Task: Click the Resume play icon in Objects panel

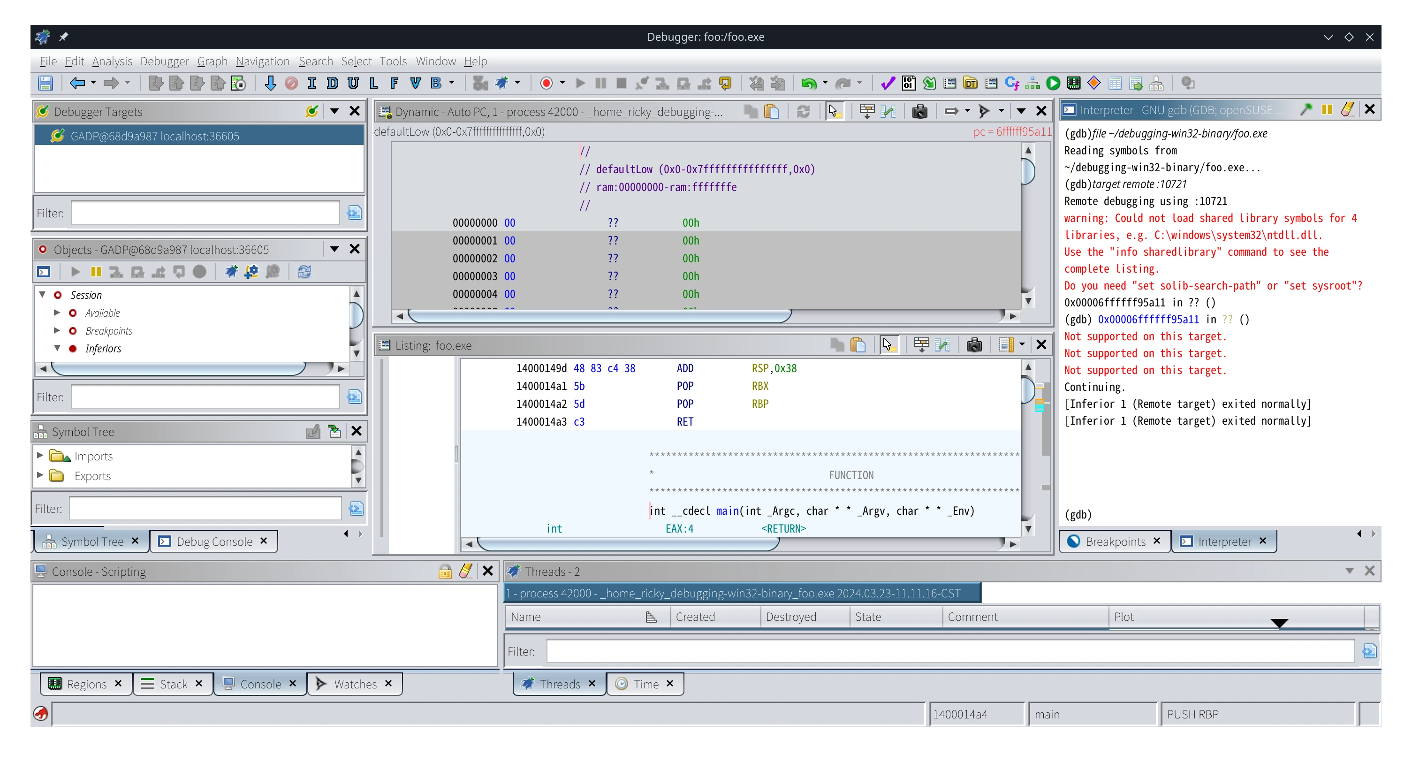Action: tap(76, 272)
